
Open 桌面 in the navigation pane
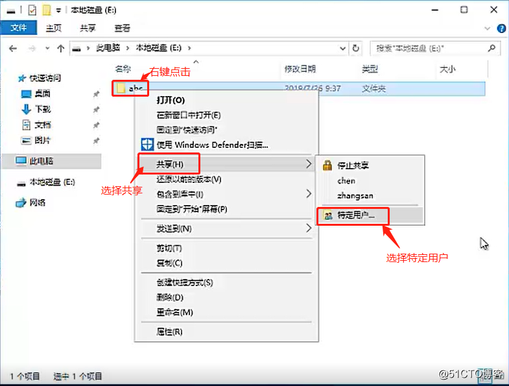pos(42,93)
